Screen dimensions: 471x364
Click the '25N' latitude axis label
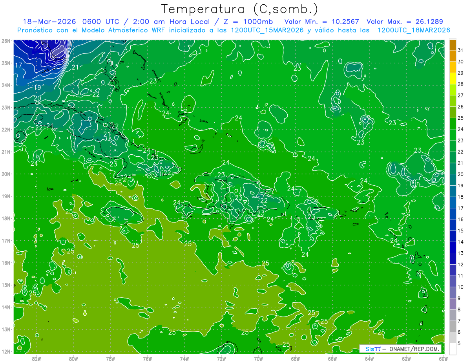tap(6, 63)
